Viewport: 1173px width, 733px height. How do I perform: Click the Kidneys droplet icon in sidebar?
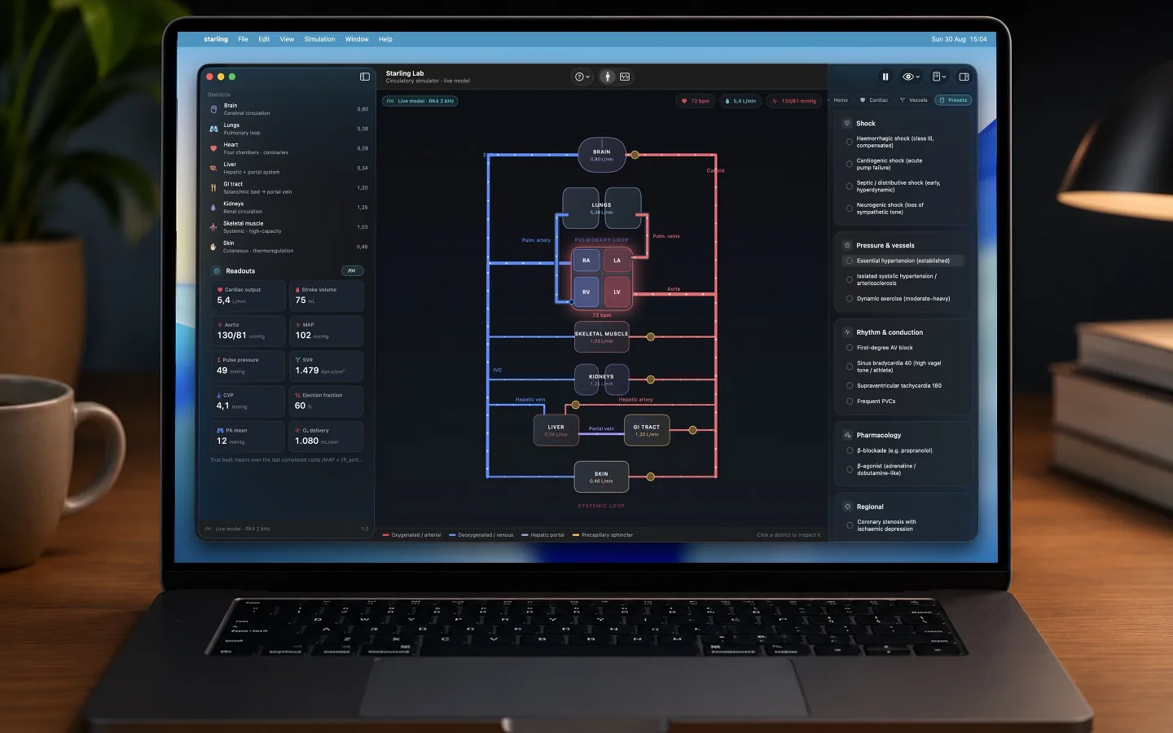(x=213, y=208)
